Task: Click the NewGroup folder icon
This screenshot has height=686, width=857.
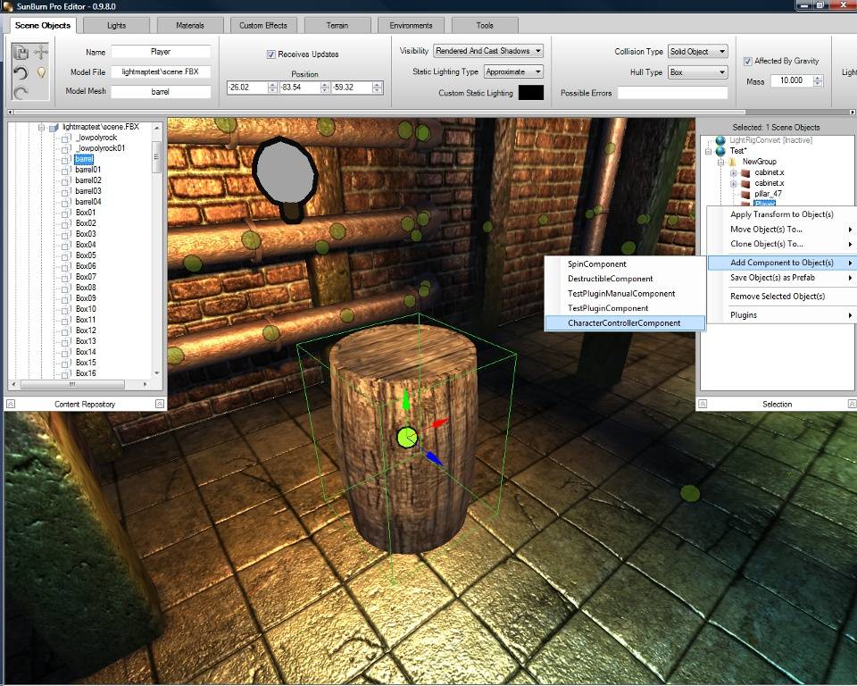Action: (x=732, y=162)
